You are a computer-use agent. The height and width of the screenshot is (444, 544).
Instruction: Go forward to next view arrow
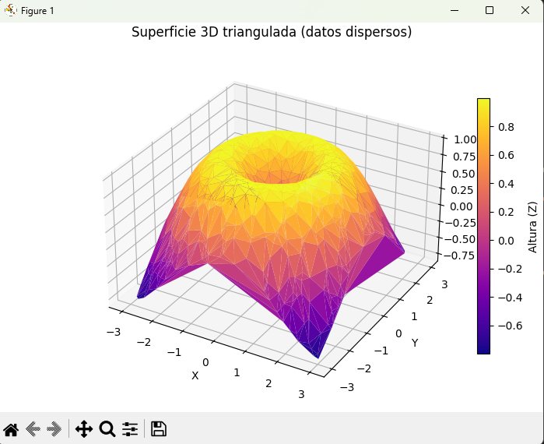pos(54,428)
